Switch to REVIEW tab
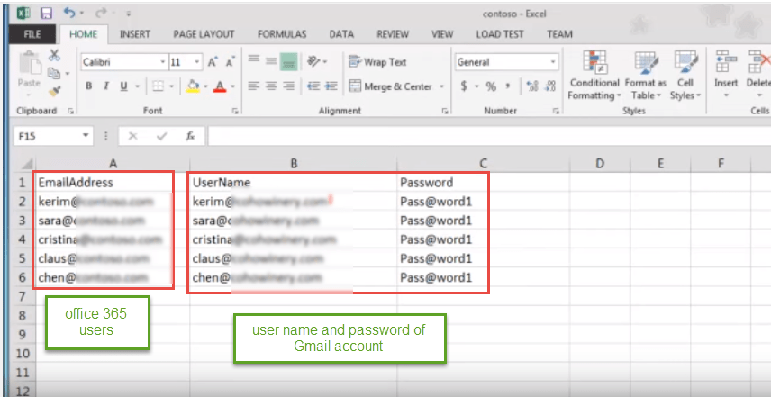771x397 pixels. point(393,34)
